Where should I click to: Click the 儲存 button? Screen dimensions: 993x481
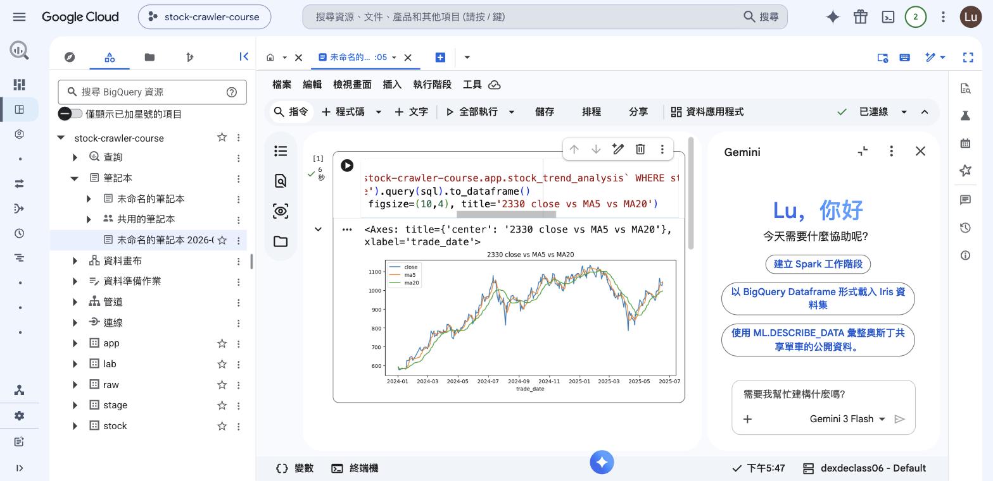point(545,112)
